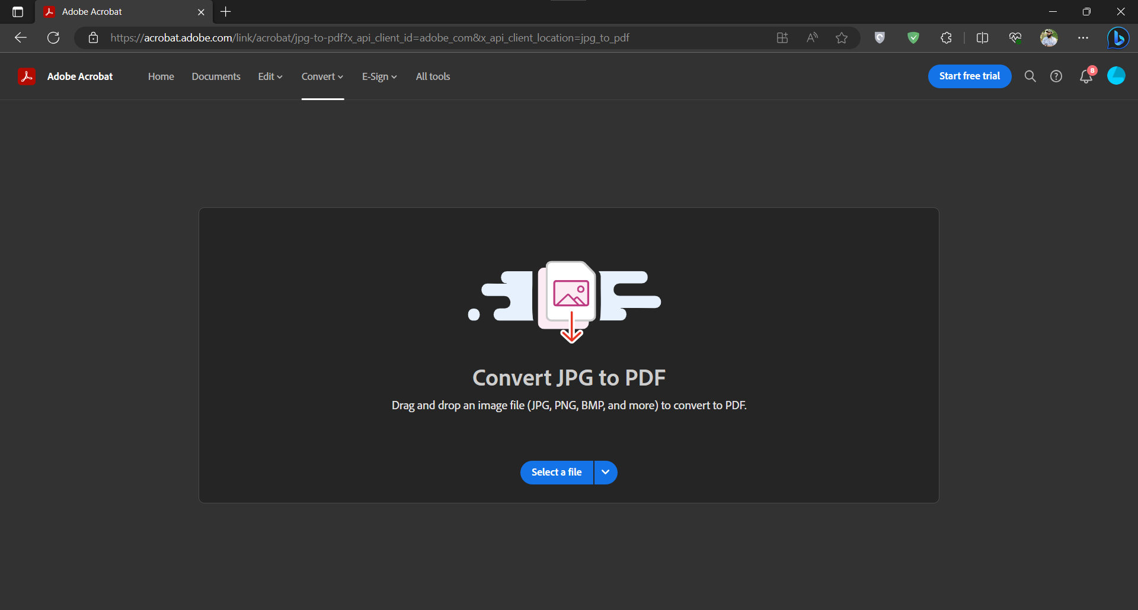Open the Edit dropdown in navigation
1138x610 pixels.
pyautogui.click(x=270, y=76)
